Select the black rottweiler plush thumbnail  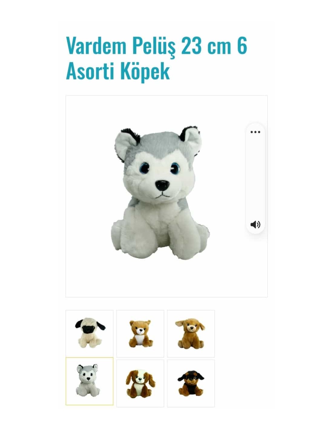click(191, 383)
